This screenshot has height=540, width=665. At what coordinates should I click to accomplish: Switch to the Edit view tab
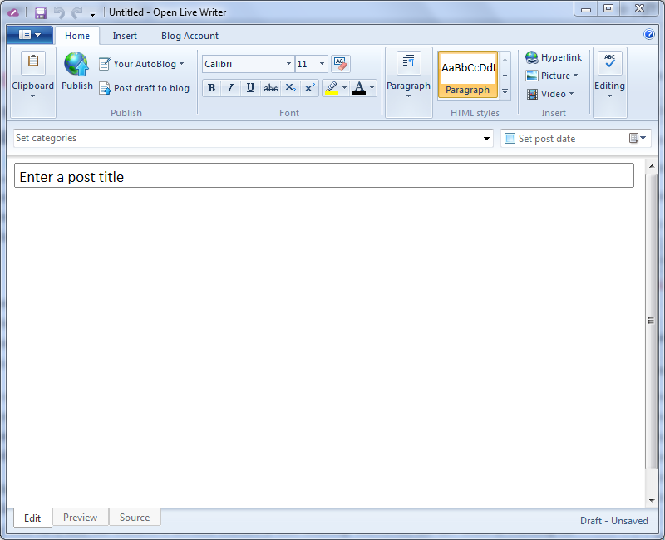tap(32, 518)
